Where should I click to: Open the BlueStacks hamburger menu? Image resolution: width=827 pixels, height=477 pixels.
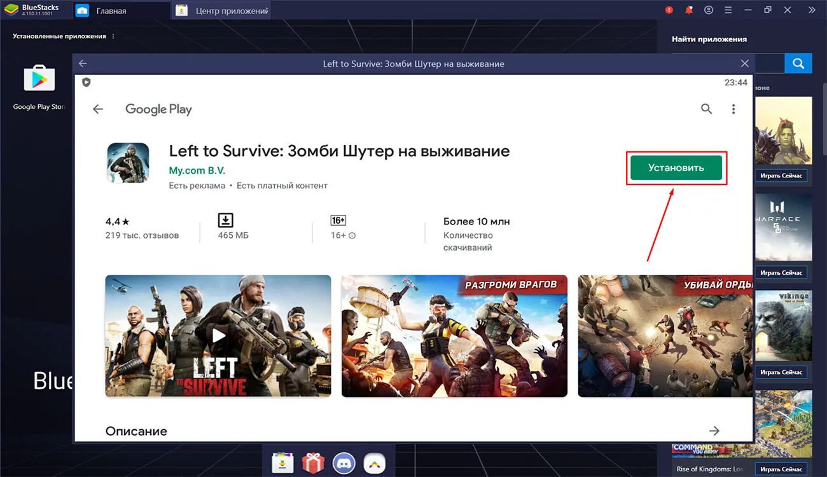(x=728, y=10)
